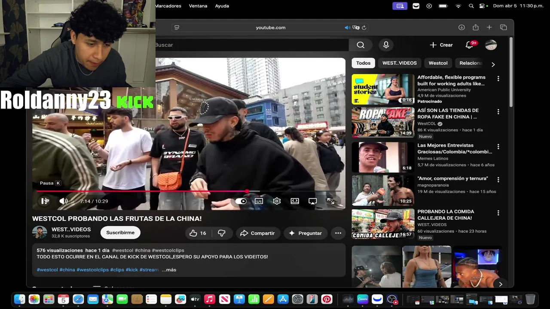Open a new tab with the plus icon

pos(489,27)
